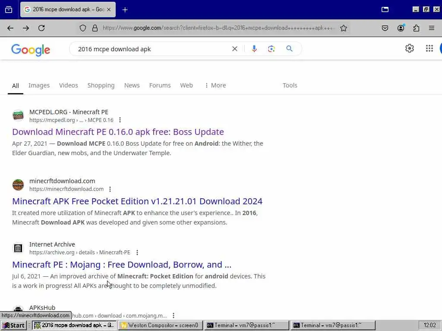
Task: Open Firefox account icon
Action: [401, 28]
